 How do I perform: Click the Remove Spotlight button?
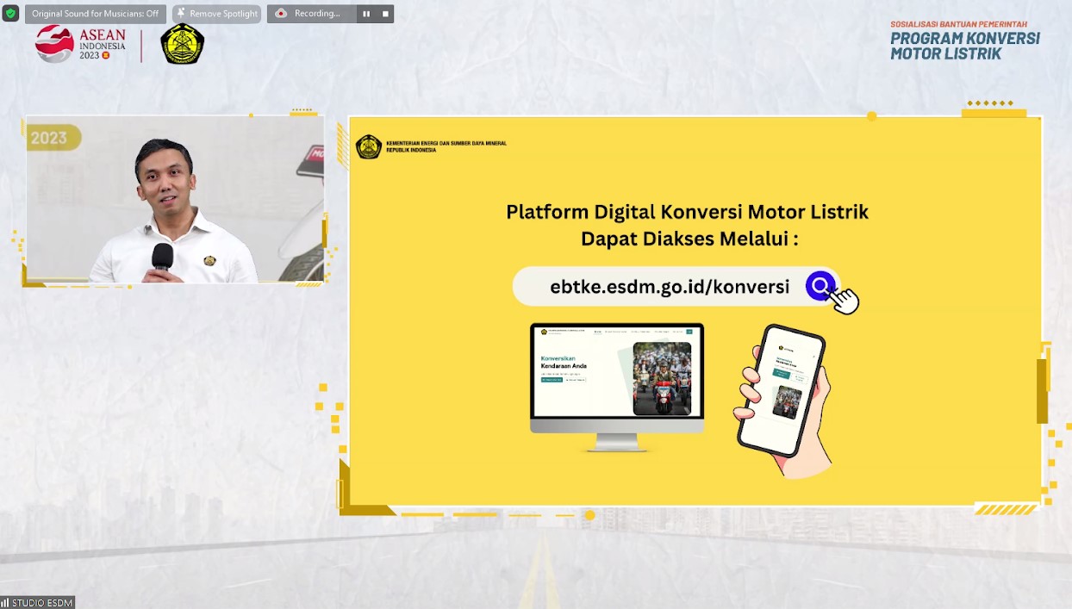tap(217, 14)
